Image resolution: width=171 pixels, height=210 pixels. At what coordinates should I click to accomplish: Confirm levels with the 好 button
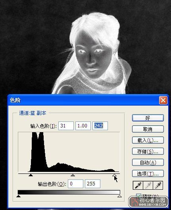tap(148, 118)
